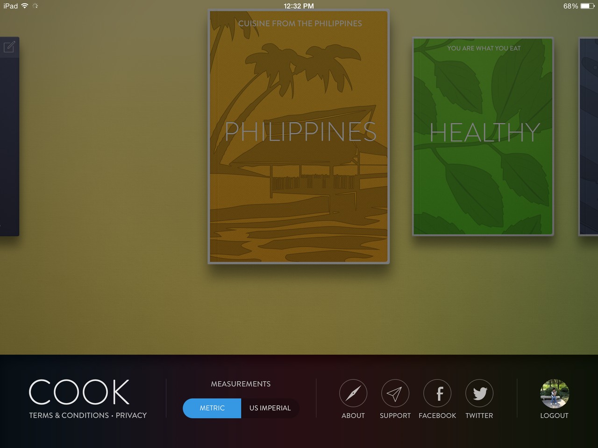
Task: Click the battery indicator in status bar
Action: pyautogui.click(x=587, y=6)
